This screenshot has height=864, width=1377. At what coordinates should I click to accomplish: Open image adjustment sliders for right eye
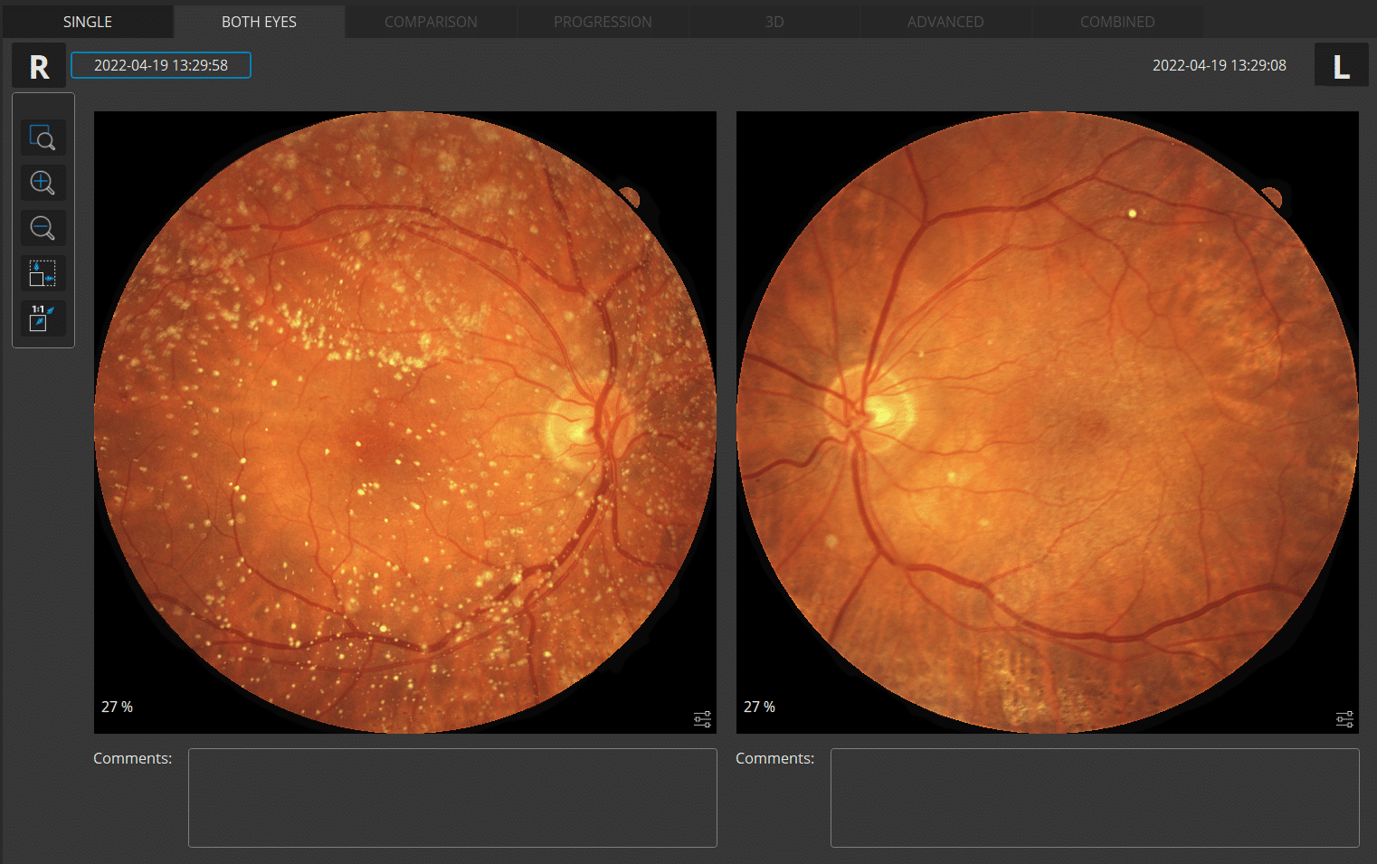(702, 719)
